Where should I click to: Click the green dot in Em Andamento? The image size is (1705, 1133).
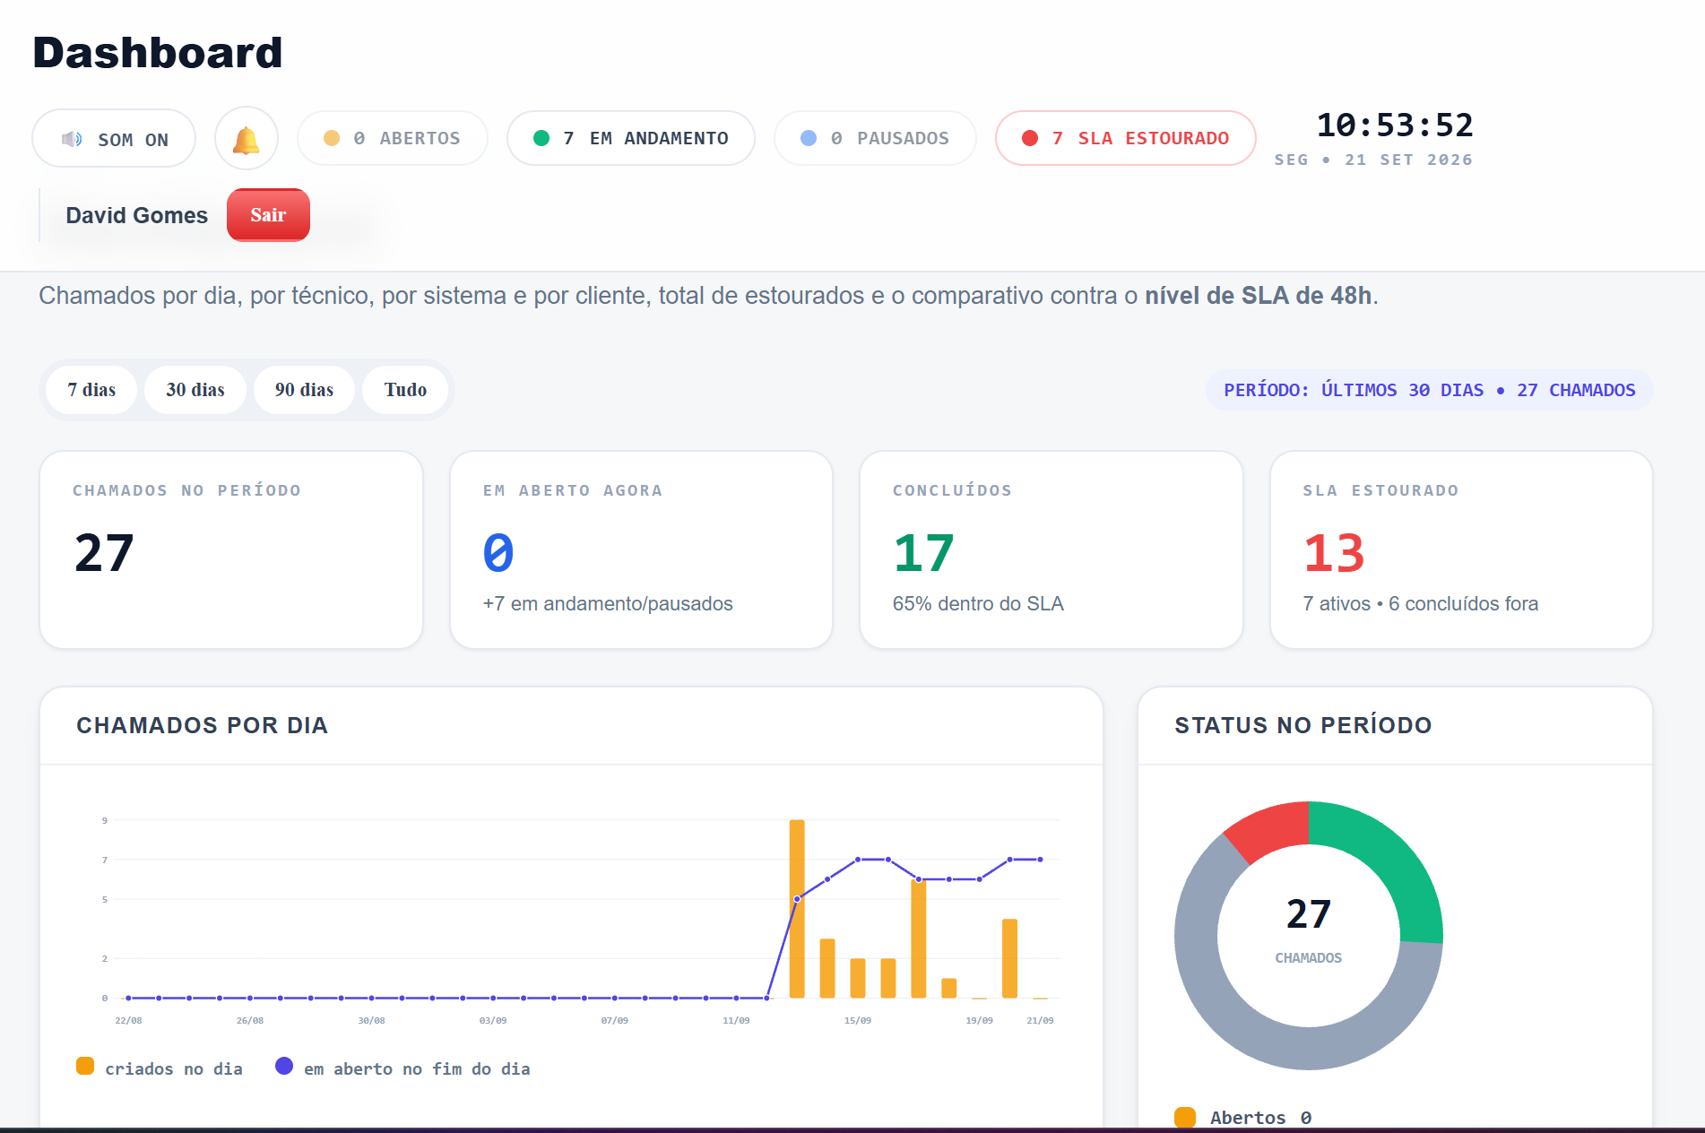click(541, 138)
